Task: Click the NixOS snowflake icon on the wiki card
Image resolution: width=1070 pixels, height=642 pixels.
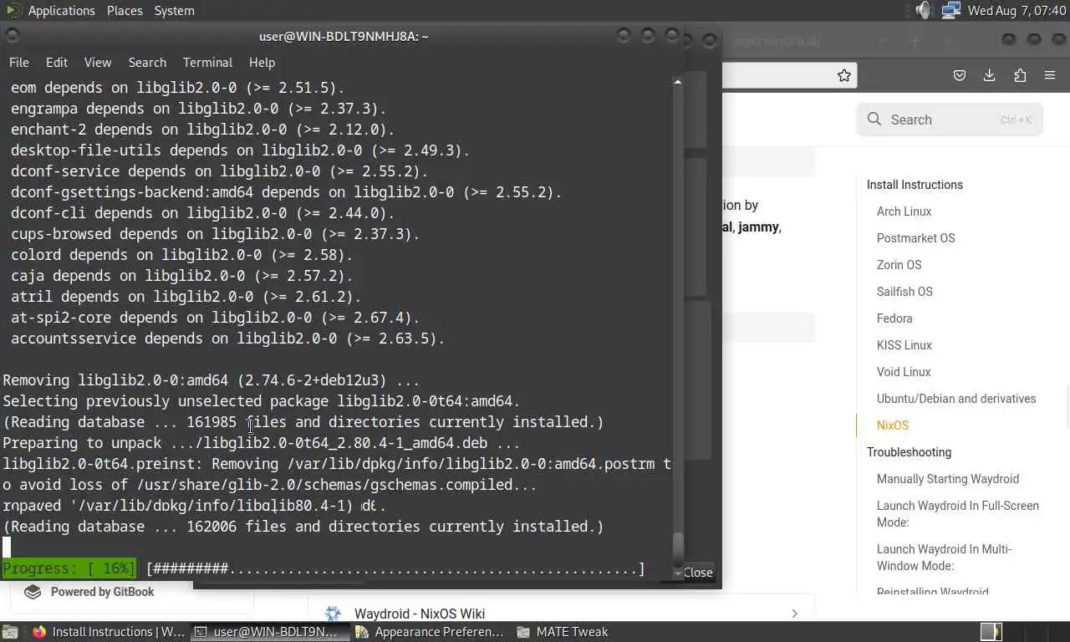Action: click(x=333, y=614)
